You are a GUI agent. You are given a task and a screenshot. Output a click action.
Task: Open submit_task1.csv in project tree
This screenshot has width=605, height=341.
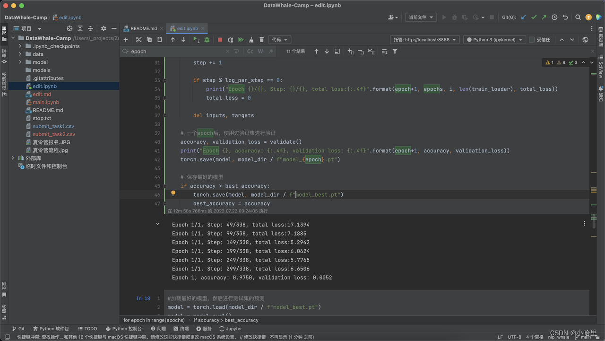[x=53, y=126]
